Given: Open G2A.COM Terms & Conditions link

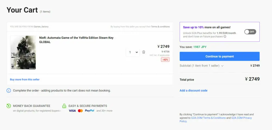Looking at the screenshot, I should pyautogui.click(x=208, y=118).
